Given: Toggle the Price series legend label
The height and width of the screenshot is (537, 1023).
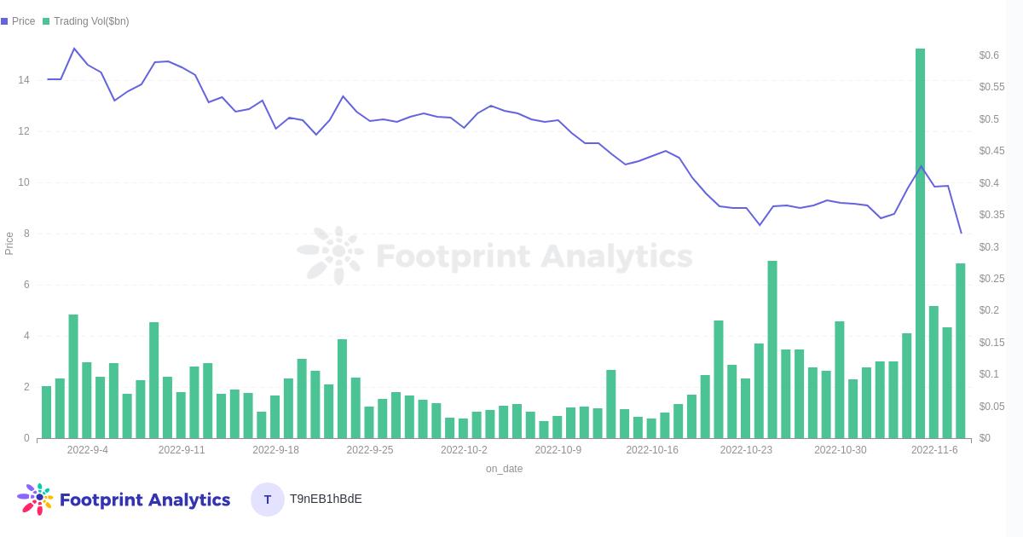Looking at the screenshot, I should point(24,21).
